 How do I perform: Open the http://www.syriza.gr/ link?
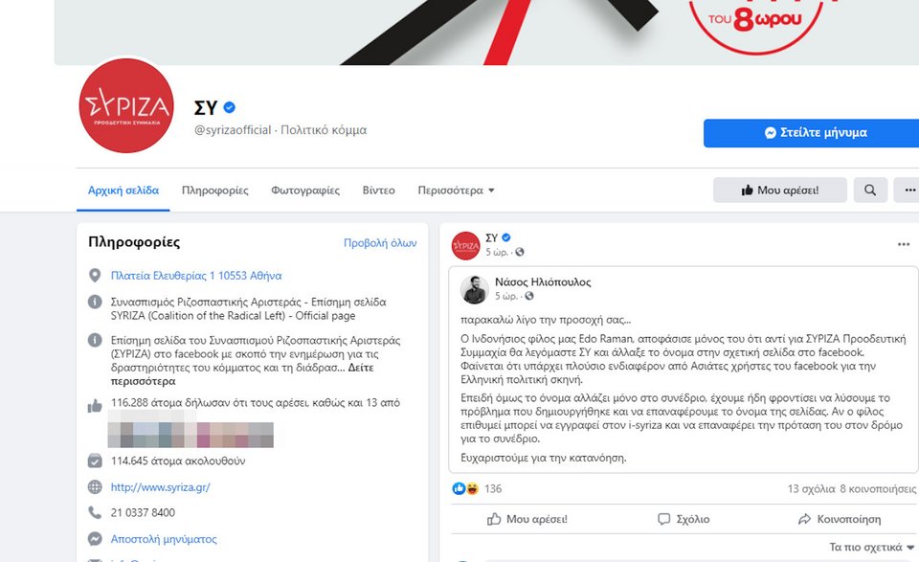(160, 487)
